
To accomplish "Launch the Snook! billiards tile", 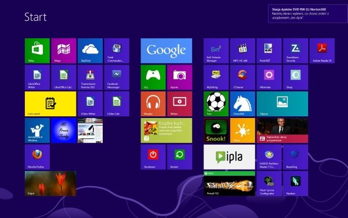I will (x=216, y=131).
